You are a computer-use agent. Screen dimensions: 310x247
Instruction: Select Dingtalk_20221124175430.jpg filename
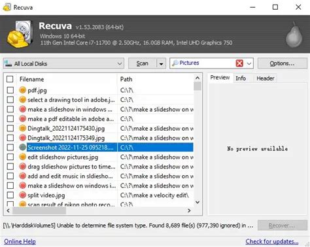(66, 129)
